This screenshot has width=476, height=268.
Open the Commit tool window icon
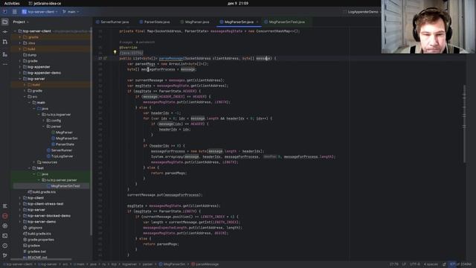point(5,31)
